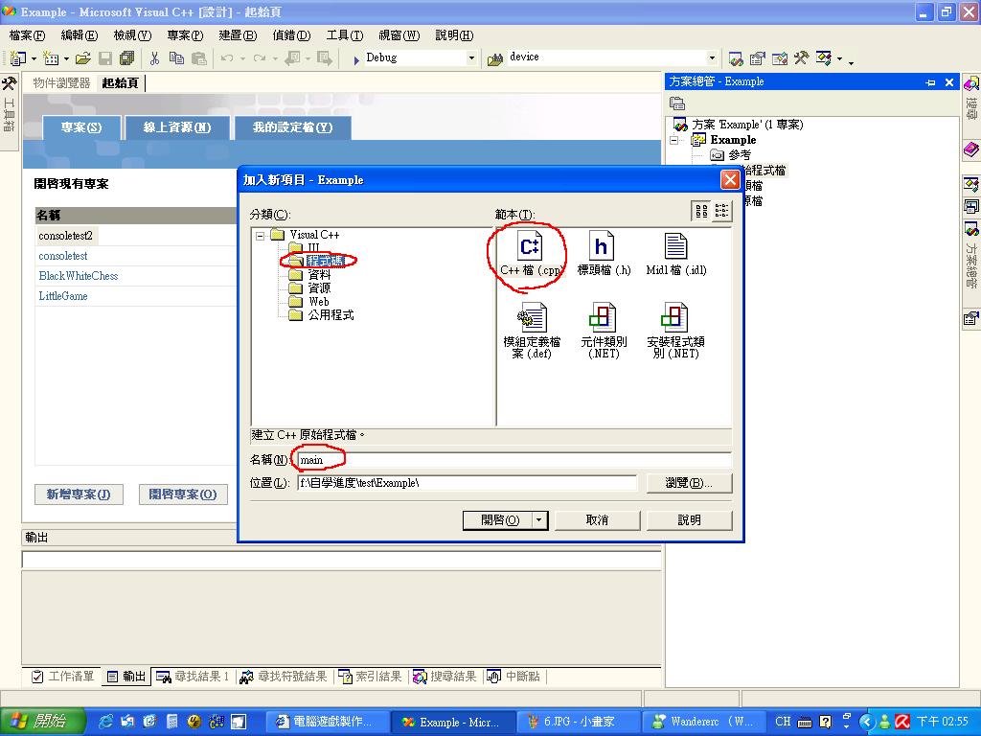
Task: Open the recent project link LittleGame
Action: click(63, 296)
